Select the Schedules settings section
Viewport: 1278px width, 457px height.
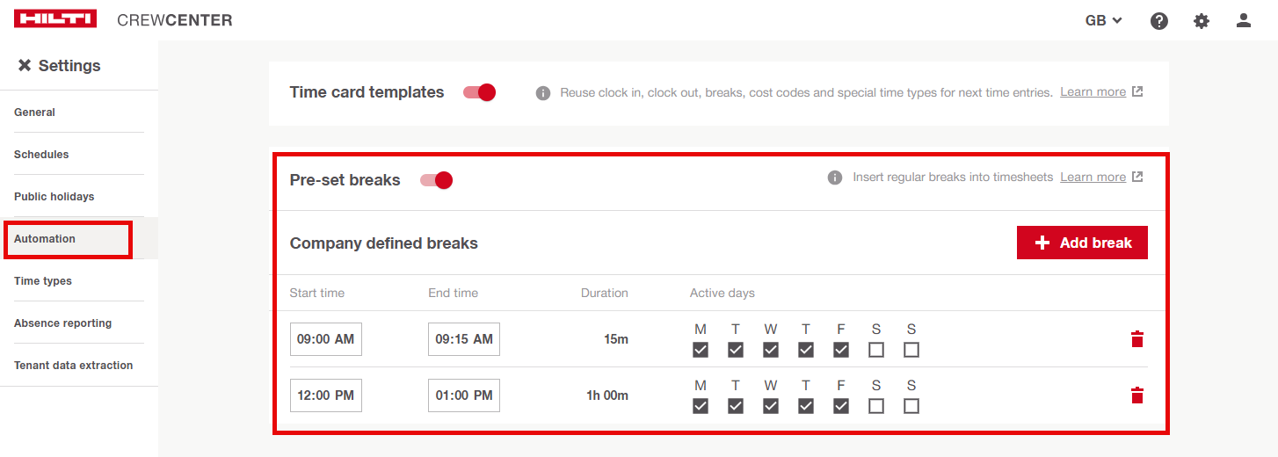41,155
